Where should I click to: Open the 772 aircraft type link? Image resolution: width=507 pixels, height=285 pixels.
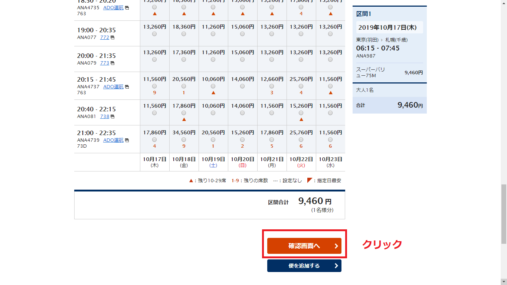[104, 37]
